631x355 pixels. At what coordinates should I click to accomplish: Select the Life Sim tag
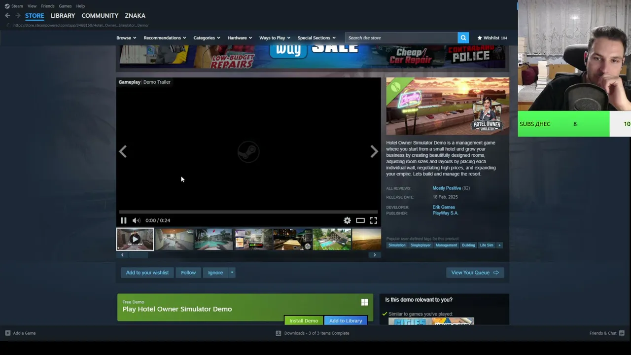(x=487, y=245)
